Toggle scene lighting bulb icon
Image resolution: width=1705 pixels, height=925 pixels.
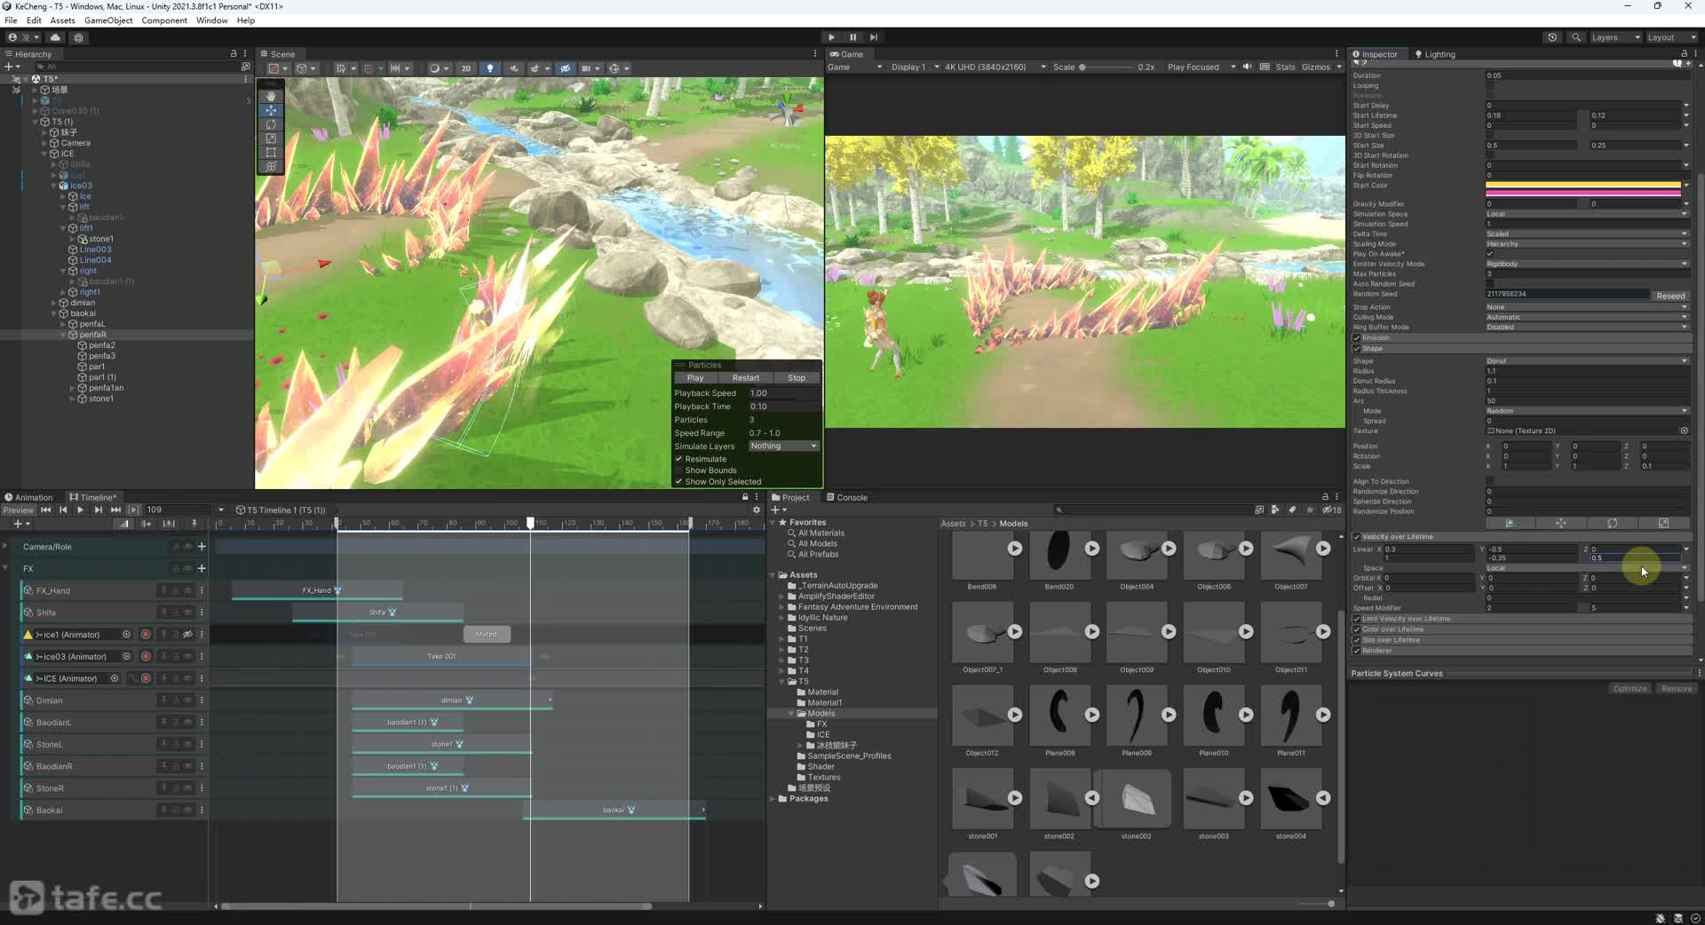point(489,68)
